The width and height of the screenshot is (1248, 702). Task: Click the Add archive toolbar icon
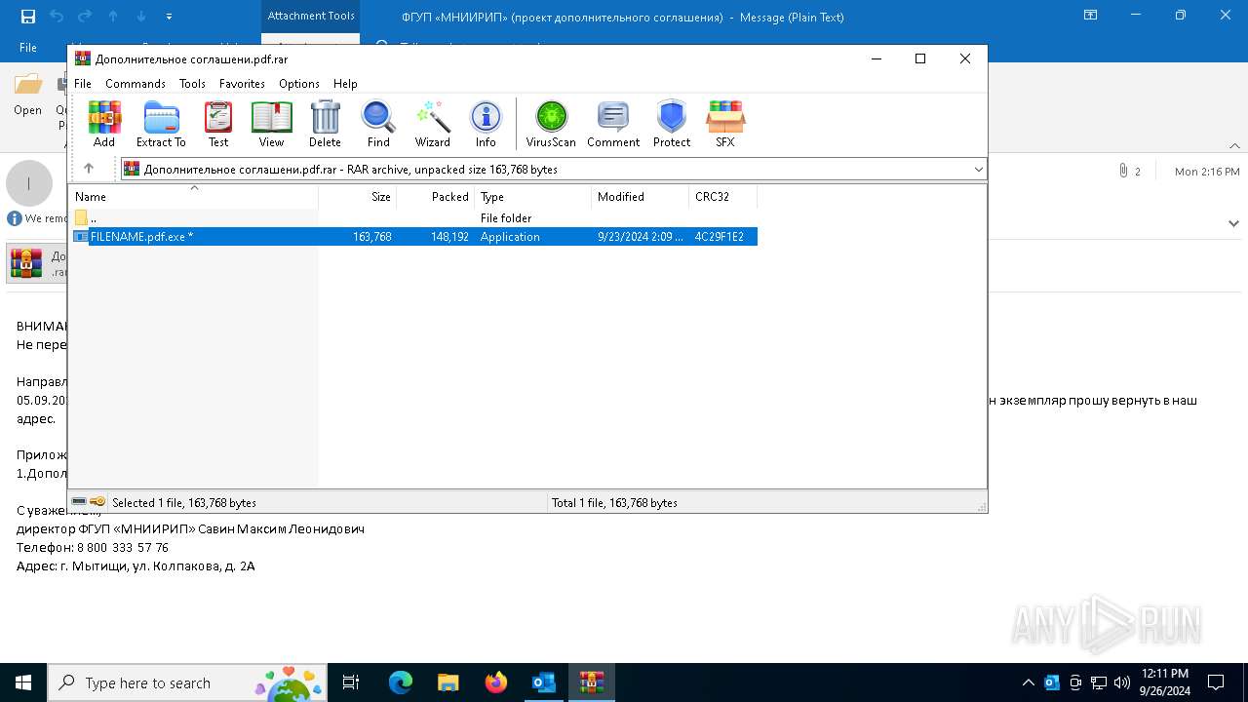pyautogui.click(x=104, y=124)
